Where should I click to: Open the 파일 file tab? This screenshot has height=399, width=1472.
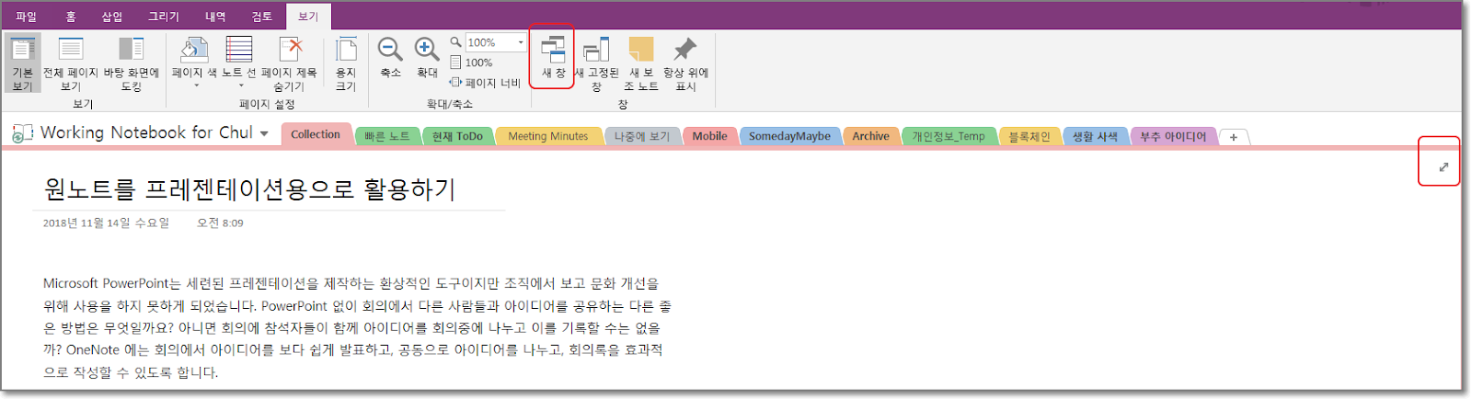tap(26, 17)
